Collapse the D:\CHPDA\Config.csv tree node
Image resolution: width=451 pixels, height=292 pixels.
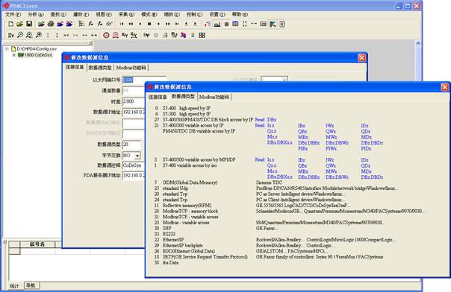[7, 49]
